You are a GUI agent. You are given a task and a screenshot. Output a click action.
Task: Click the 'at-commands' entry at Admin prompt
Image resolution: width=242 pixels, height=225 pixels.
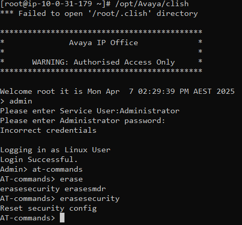[x=57, y=169]
